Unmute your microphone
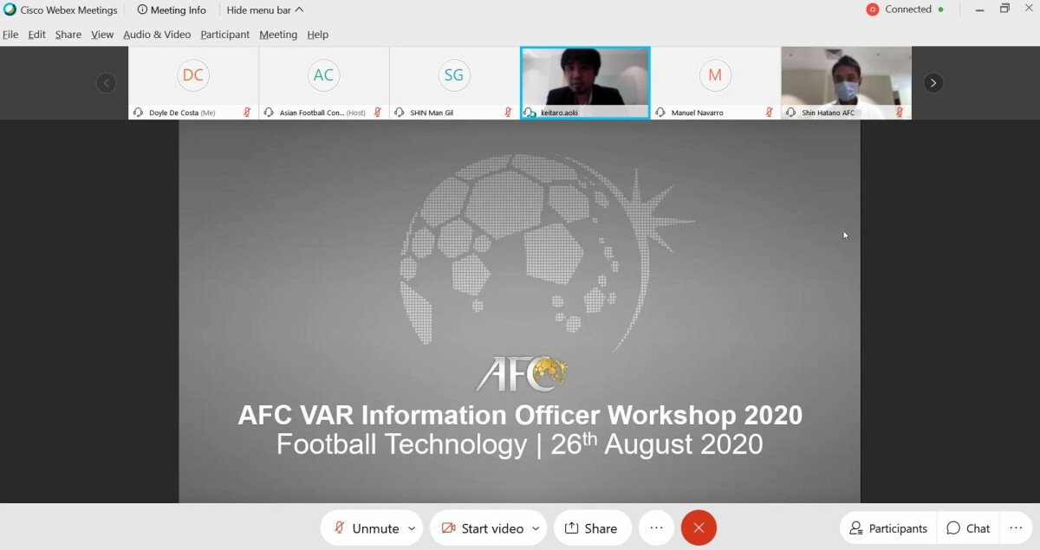 tap(366, 528)
